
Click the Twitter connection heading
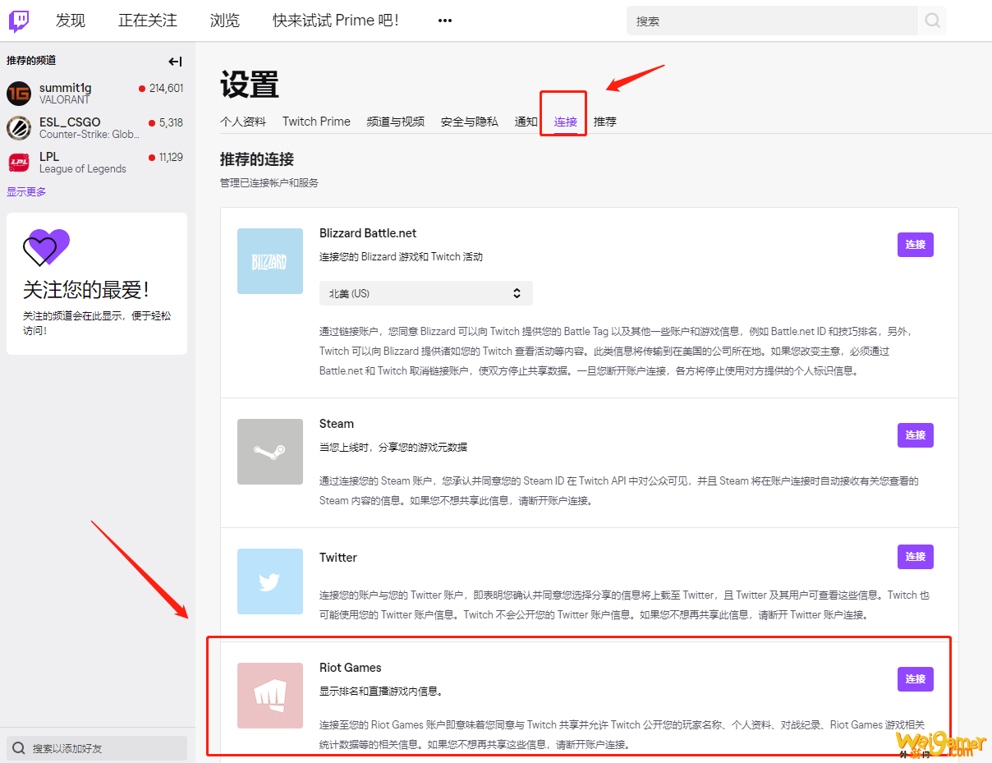pos(338,558)
